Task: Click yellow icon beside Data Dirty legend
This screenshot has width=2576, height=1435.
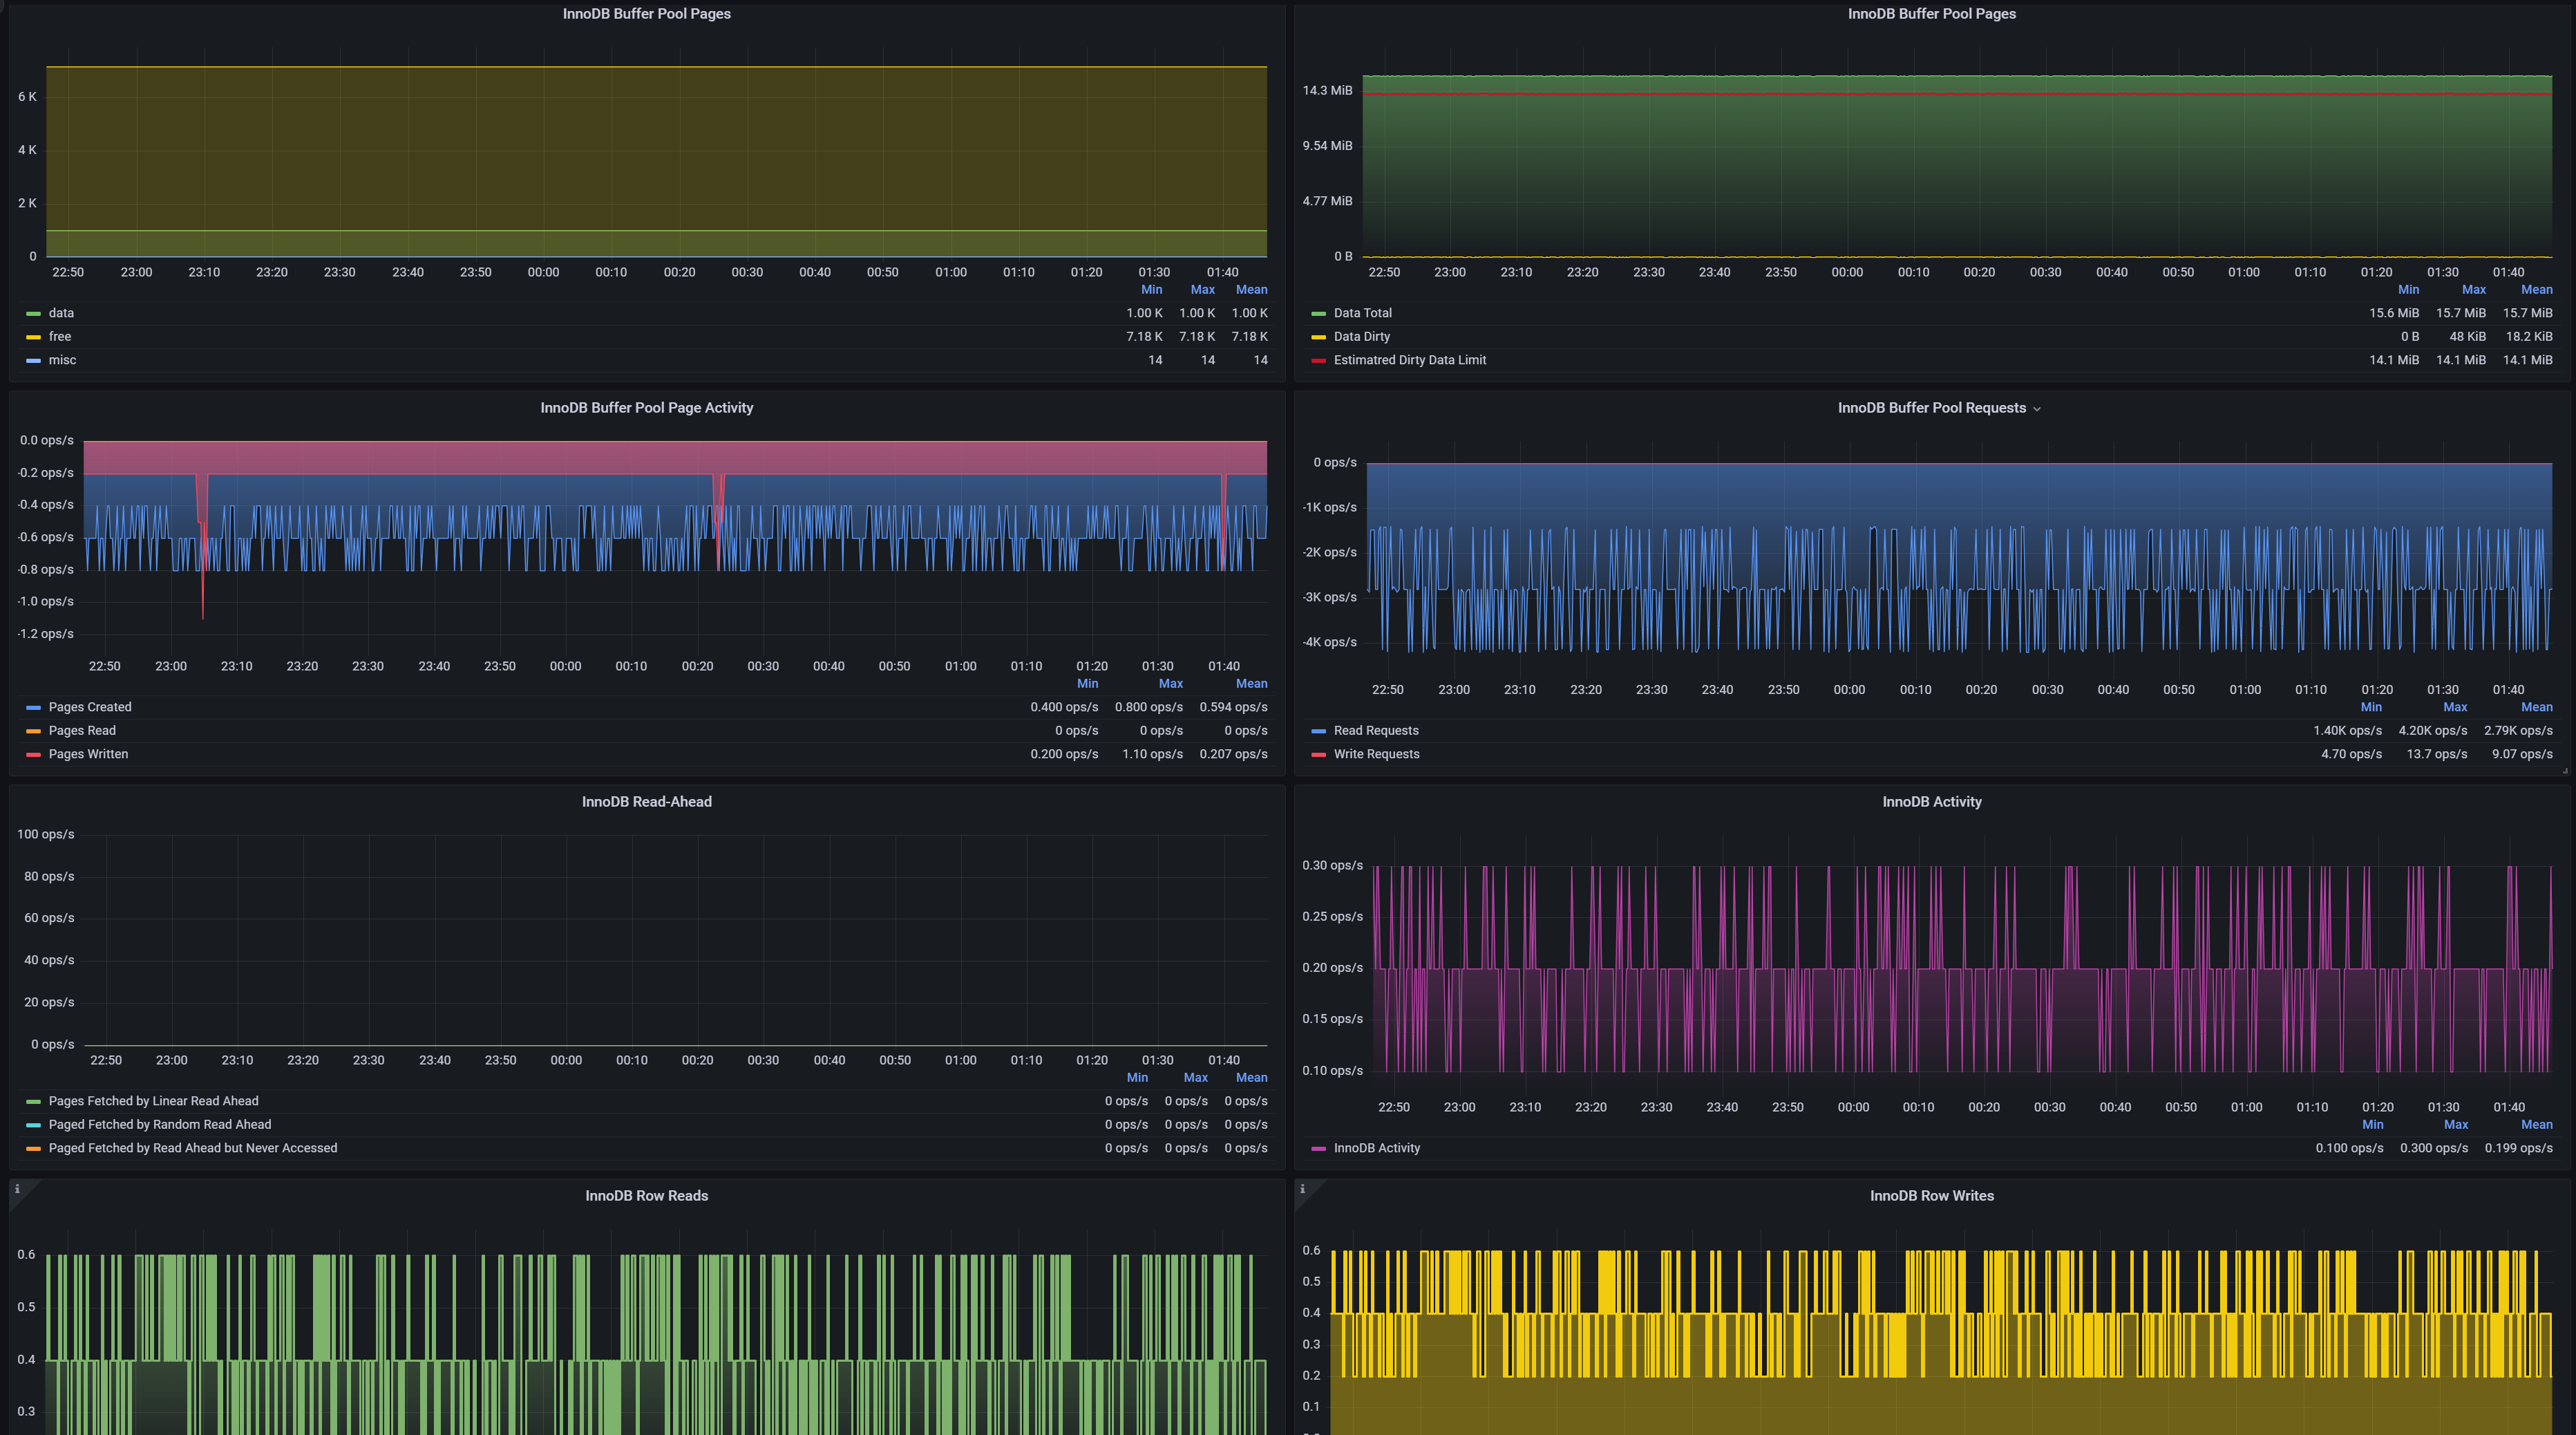Action: coord(1318,337)
